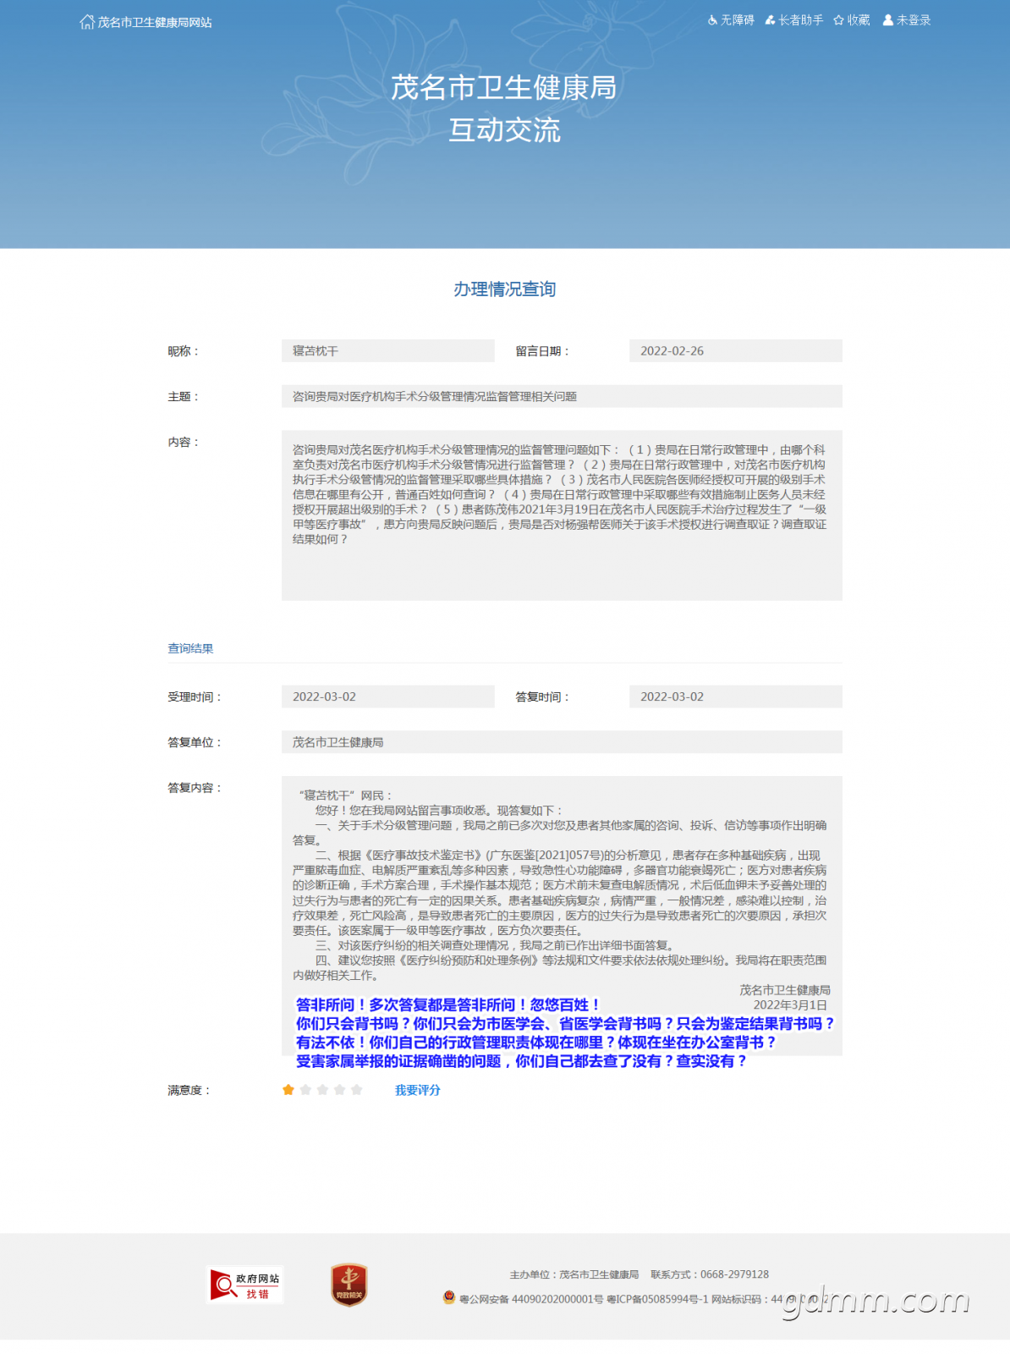Click the 党政机关 red shield emblem

tap(349, 1285)
